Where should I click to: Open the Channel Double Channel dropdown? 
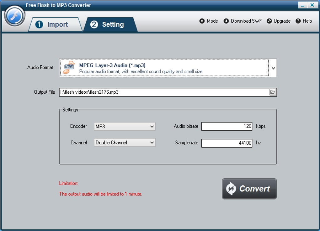pyautogui.click(x=125, y=142)
